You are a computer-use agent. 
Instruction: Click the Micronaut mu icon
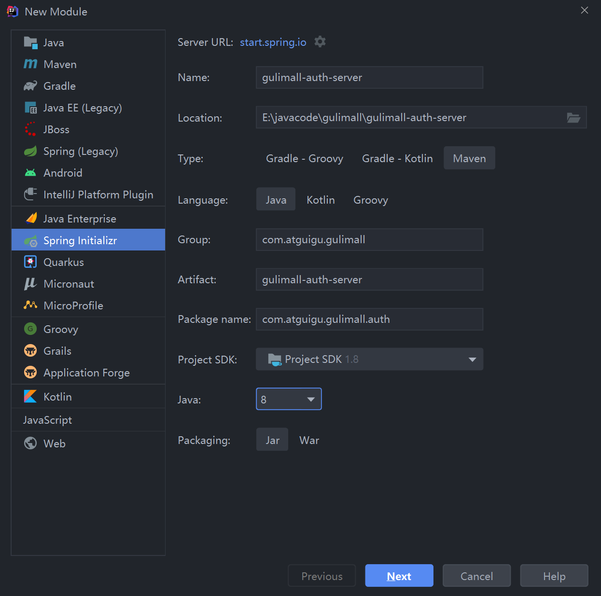coord(30,284)
